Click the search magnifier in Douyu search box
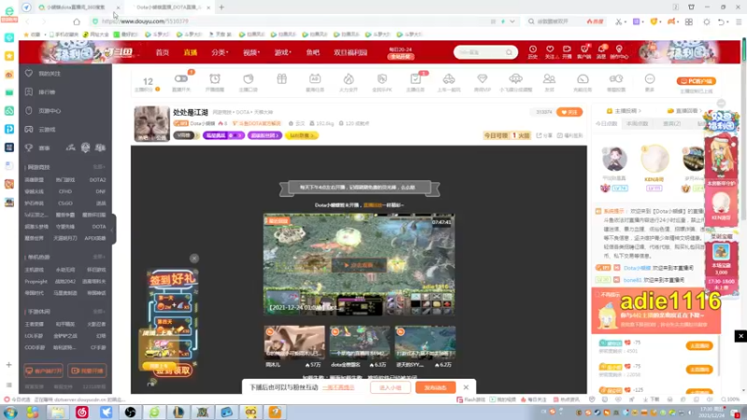The height and width of the screenshot is (420, 747). 509,52
